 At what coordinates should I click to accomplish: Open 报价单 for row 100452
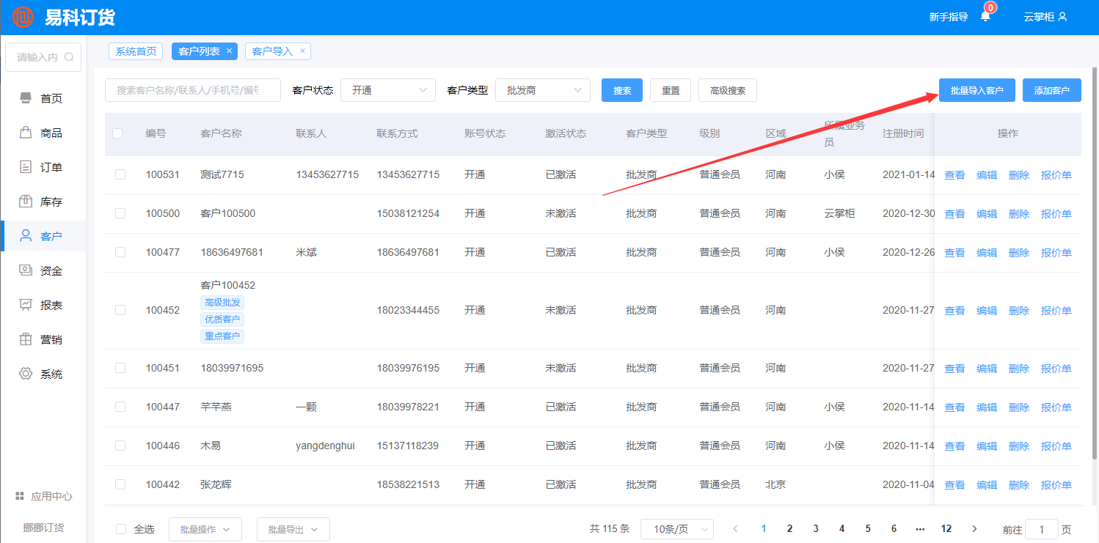(1056, 311)
